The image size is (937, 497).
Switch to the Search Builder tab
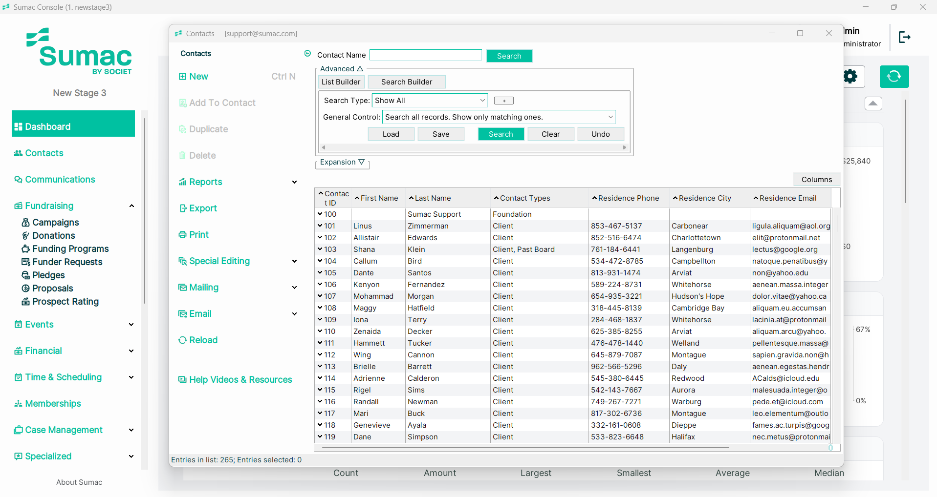click(407, 82)
